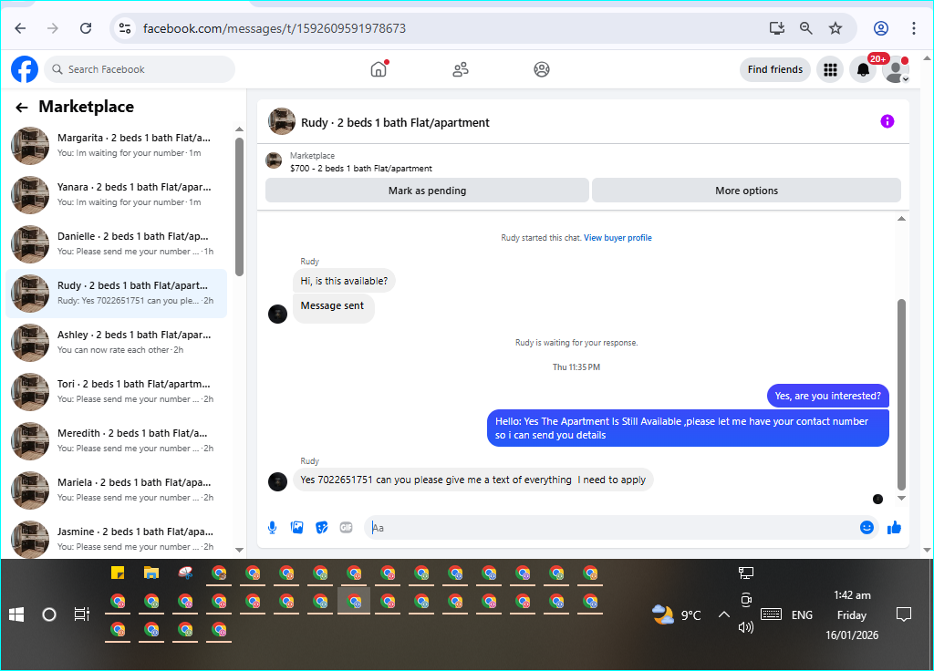Image resolution: width=934 pixels, height=671 pixels.
Task: Open Mariela conversation in Marketplace list
Action: coord(117,490)
